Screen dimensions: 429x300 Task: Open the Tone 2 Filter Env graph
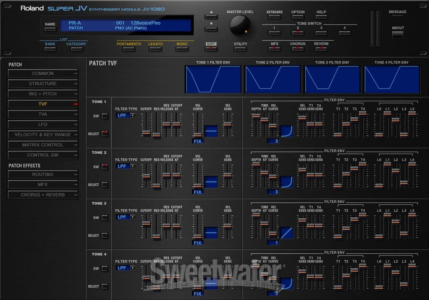coord(273,79)
